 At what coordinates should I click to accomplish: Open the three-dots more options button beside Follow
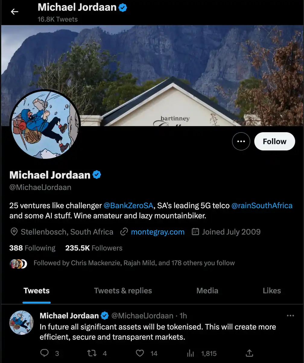[241, 141]
